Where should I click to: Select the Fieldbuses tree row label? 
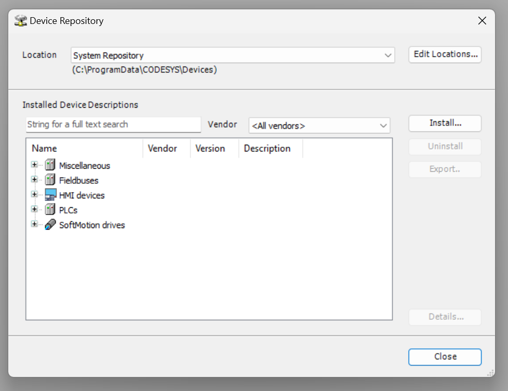(x=79, y=181)
